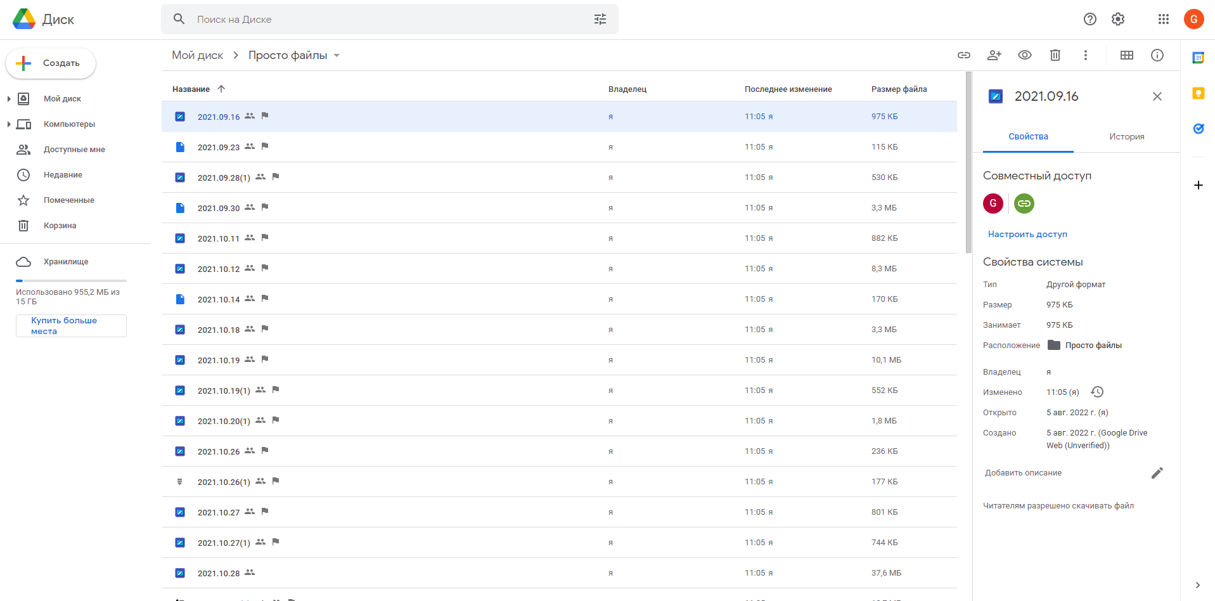Open 'Корзина' trash section

(x=60, y=226)
